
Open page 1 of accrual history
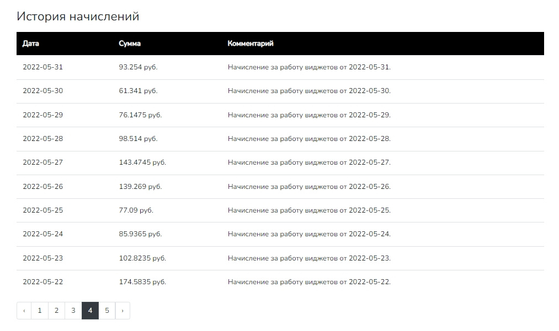[40, 311]
